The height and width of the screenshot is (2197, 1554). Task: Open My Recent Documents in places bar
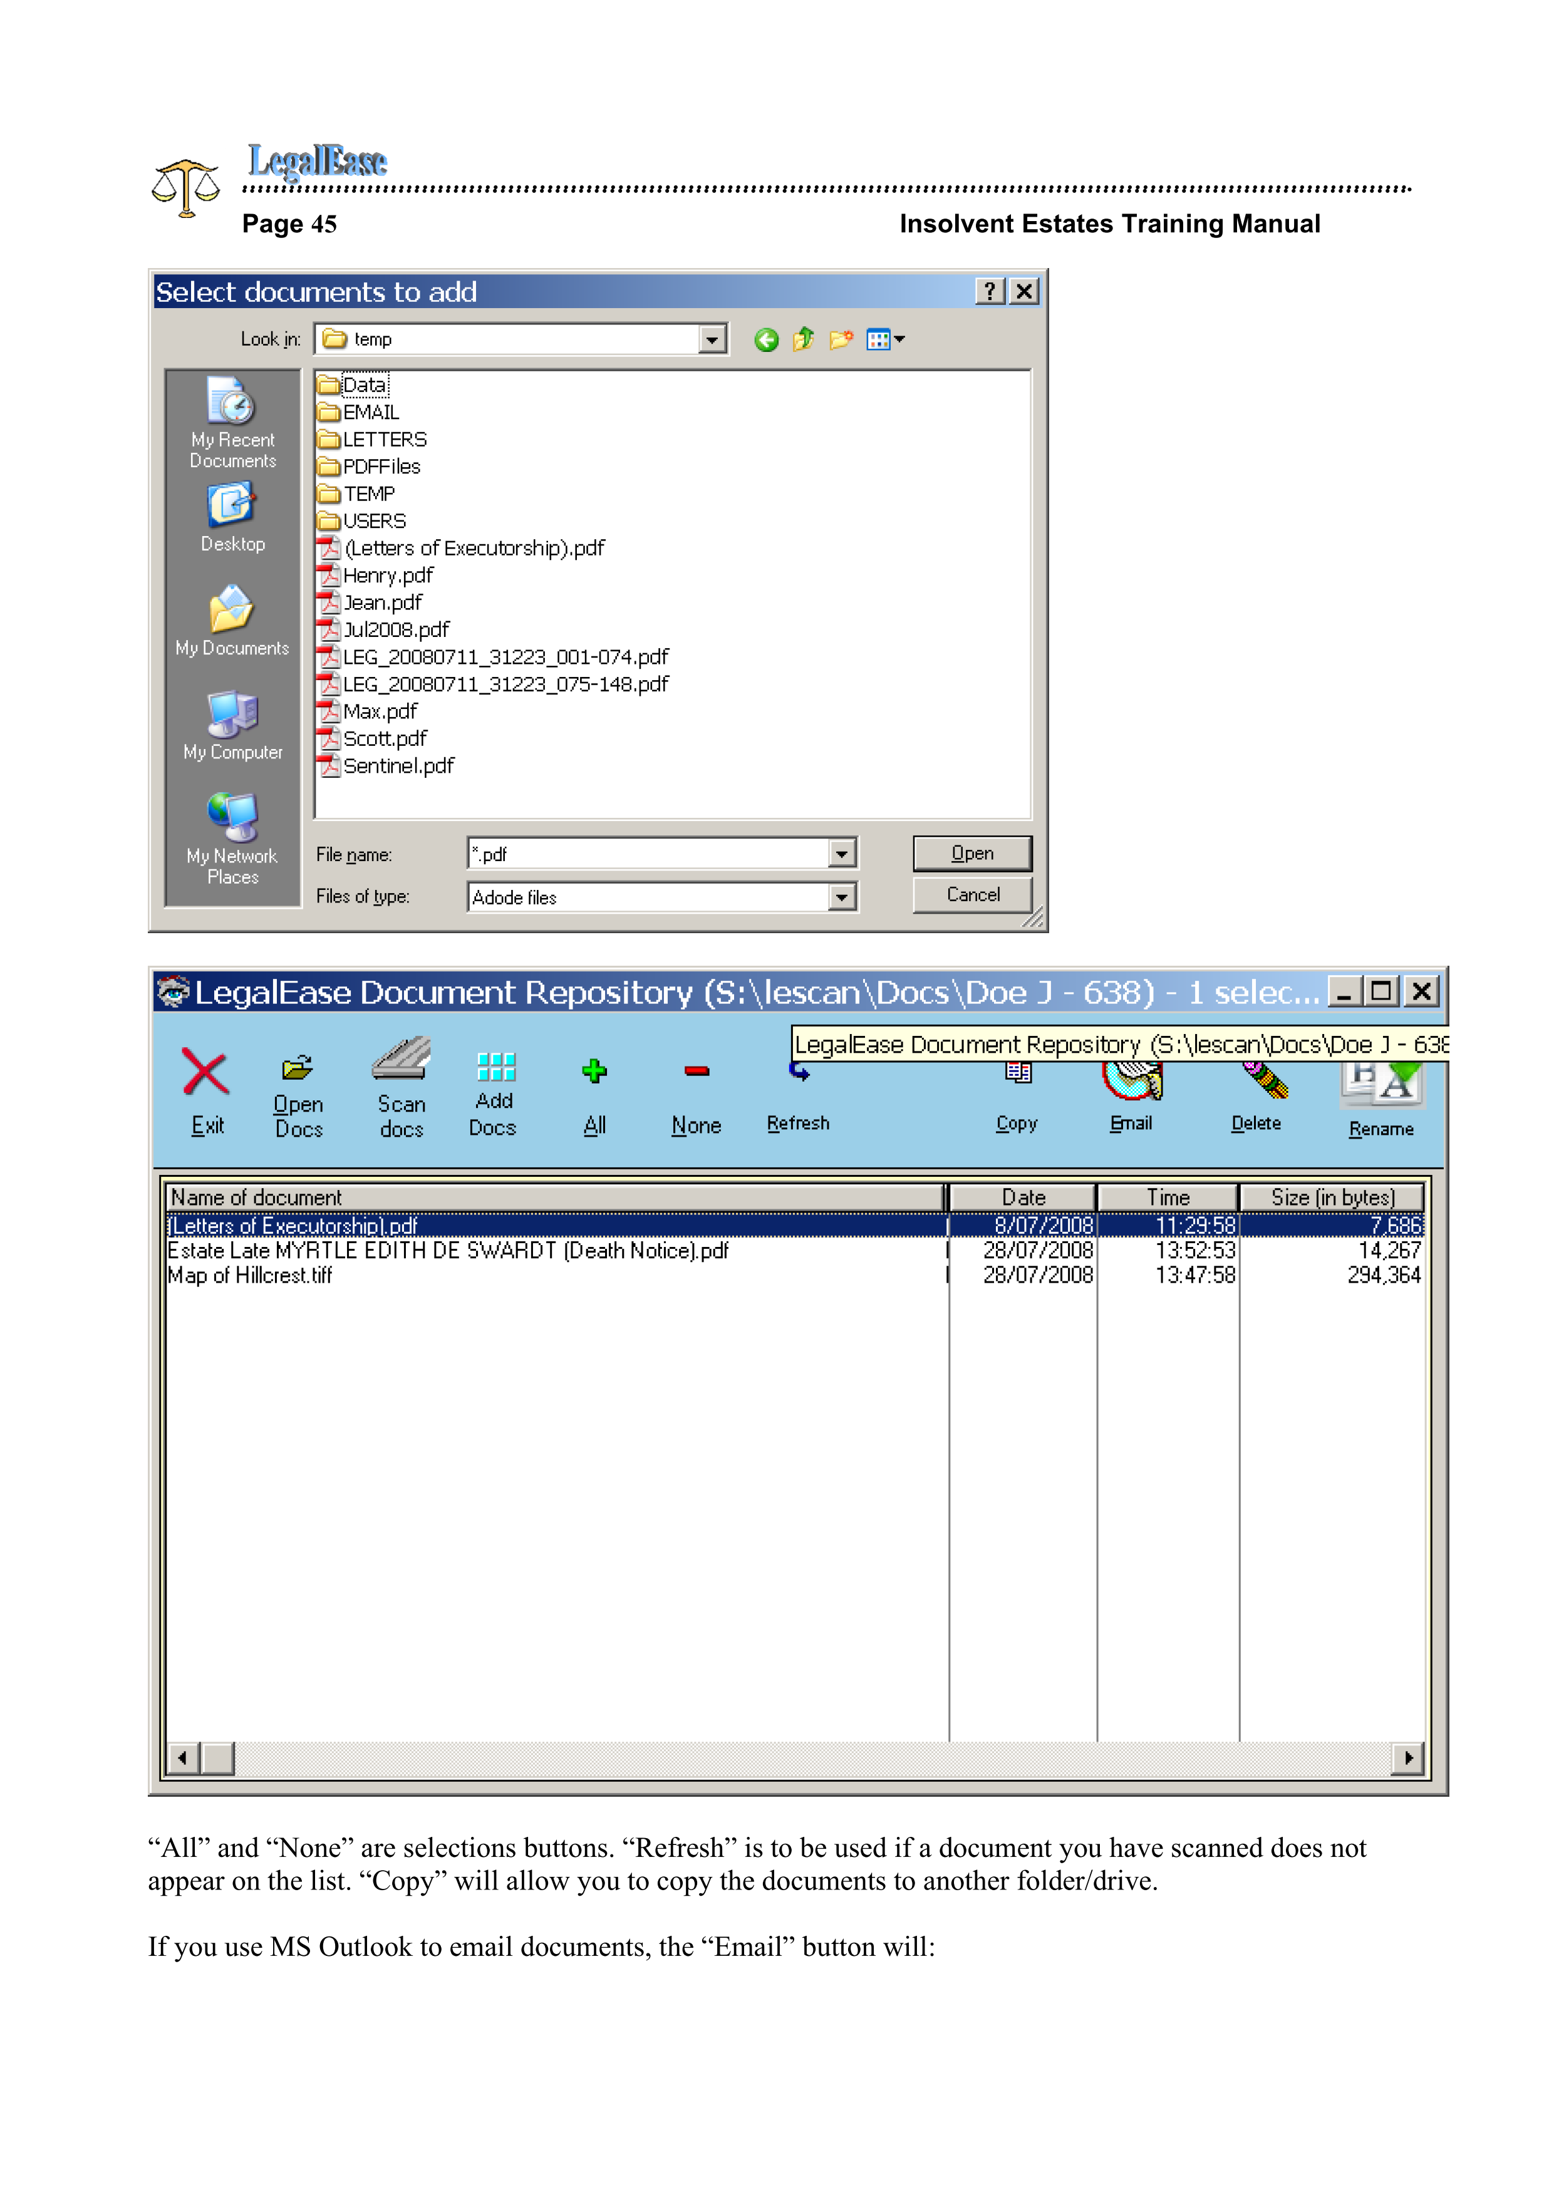(x=232, y=422)
